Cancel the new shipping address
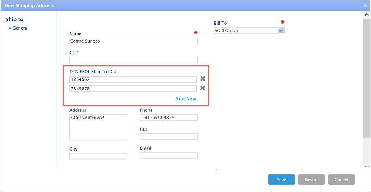The image size is (371, 192). [341, 180]
